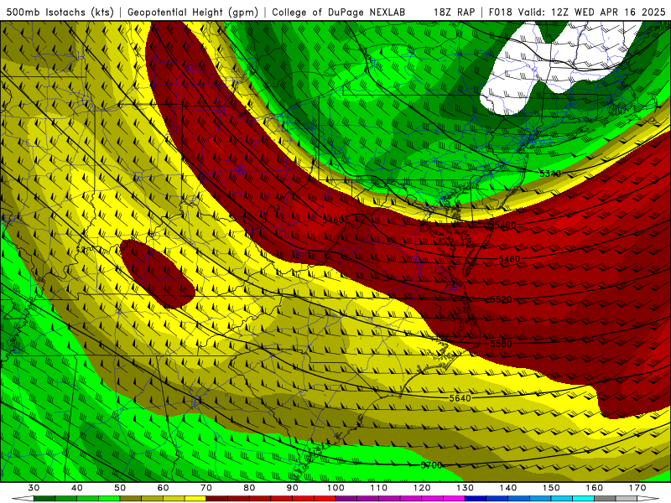Click the 150 label on the color scale
The width and height of the screenshot is (671, 503).
pos(551,488)
